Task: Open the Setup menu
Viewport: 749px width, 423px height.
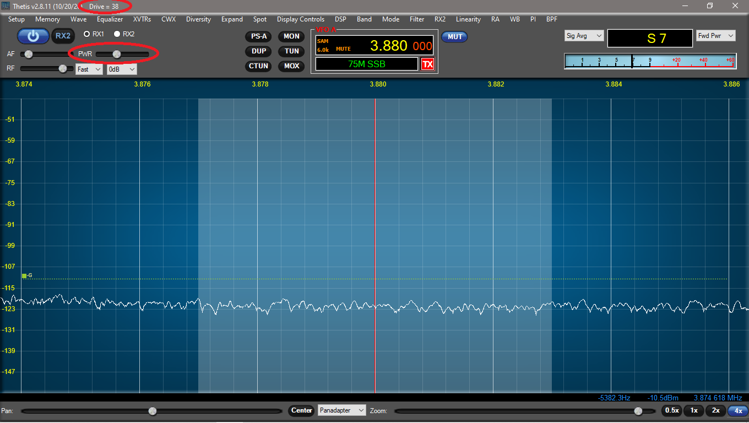Action: coord(17,19)
